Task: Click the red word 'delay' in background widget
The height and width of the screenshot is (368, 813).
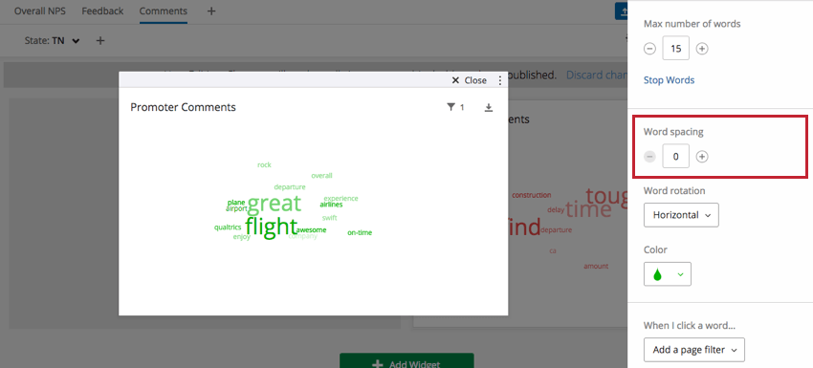Action: (x=556, y=210)
